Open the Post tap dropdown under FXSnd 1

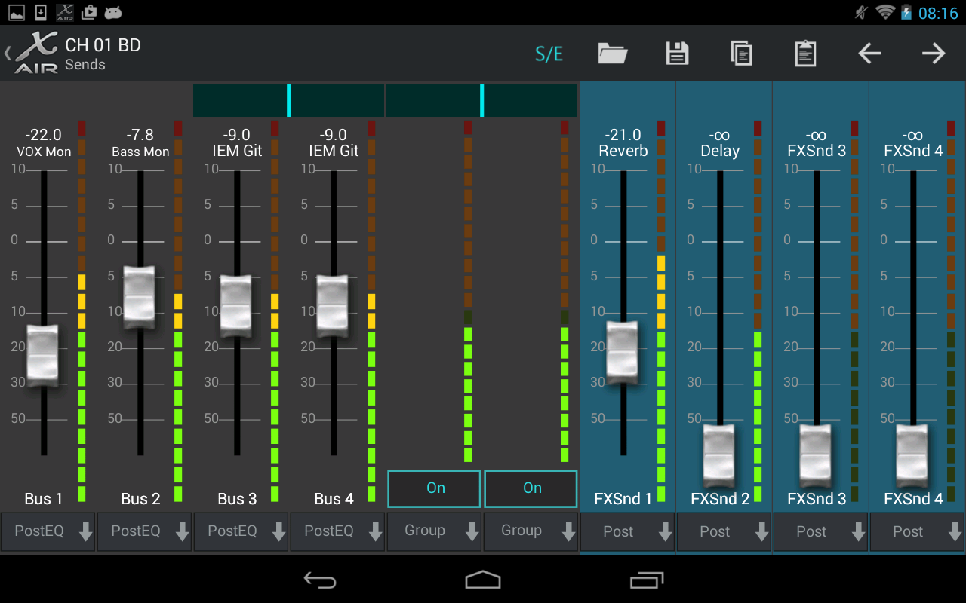627,531
